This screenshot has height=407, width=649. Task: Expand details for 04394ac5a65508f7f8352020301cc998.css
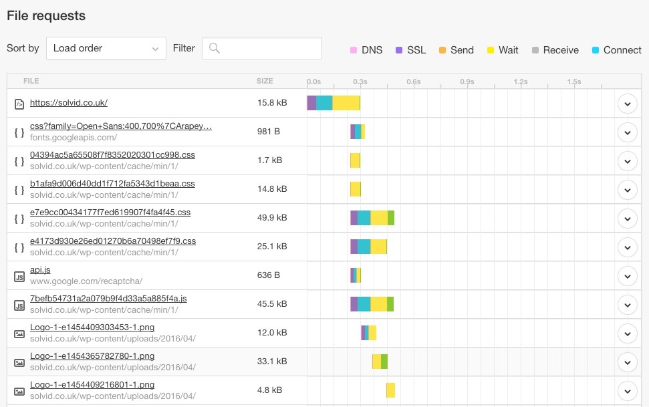[628, 161]
